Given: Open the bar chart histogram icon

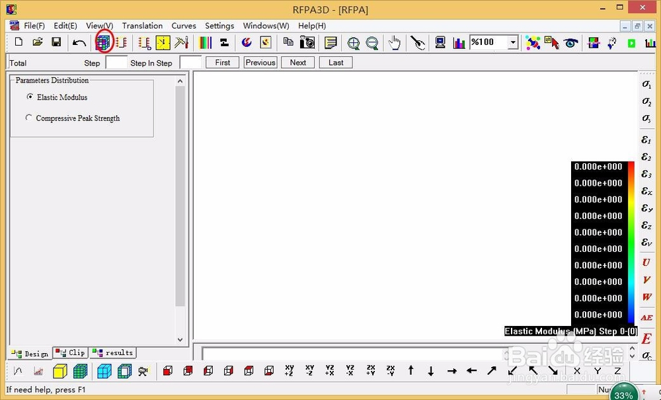Looking at the screenshot, I should [459, 42].
